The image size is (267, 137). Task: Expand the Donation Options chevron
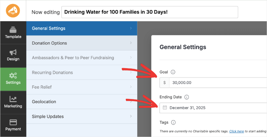131,43
